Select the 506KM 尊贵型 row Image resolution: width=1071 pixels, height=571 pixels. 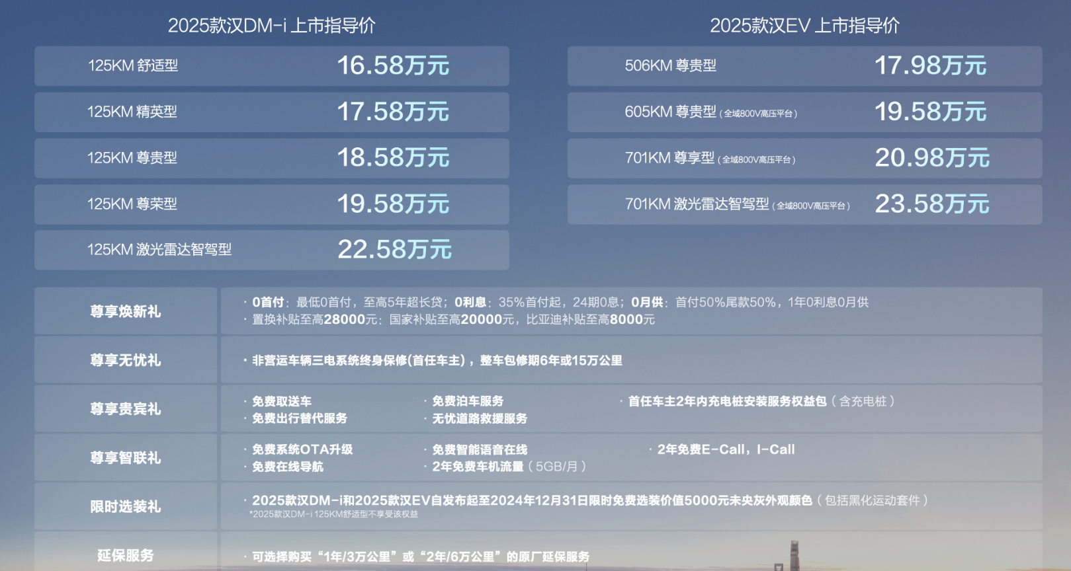click(x=804, y=65)
